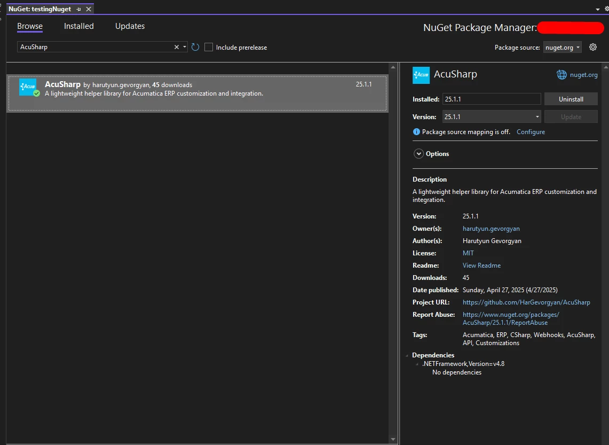Click results list scroll up arrow
Image resolution: width=609 pixels, height=445 pixels.
pyautogui.click(x=393, y=67)
